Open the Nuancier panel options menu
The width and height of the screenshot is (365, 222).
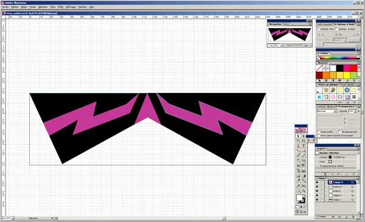click(358, 63)
